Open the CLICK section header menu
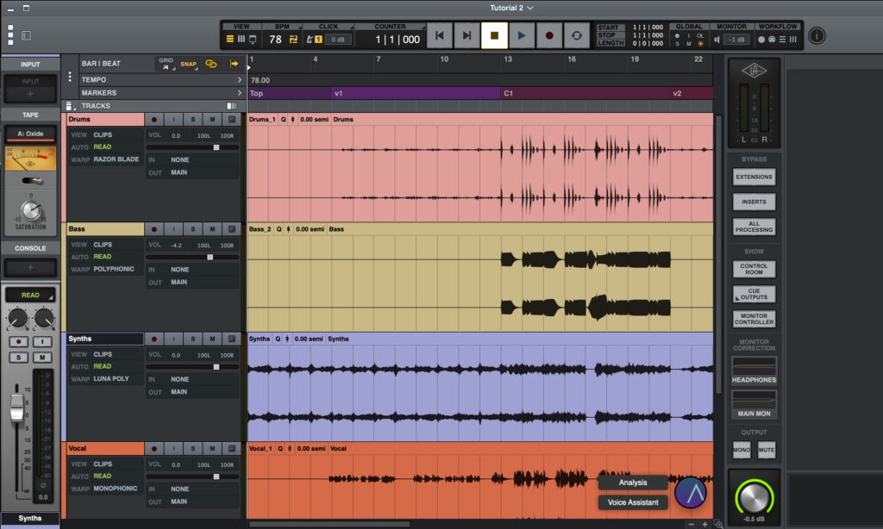Screen dimensions: 883x529 [x=329, y=27]
